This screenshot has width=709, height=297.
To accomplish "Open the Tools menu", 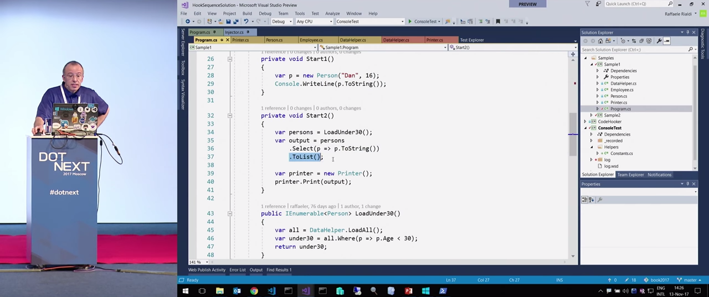I will point(300,13).
